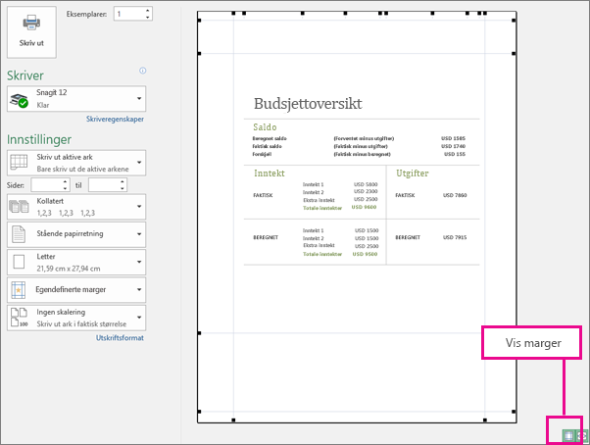590x445 pixels.
Task: Click 'USD 7860' value in preview
Action: coord(455,195)
